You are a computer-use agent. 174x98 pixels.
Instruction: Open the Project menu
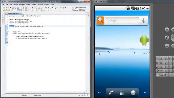click(x=34, y=5)
